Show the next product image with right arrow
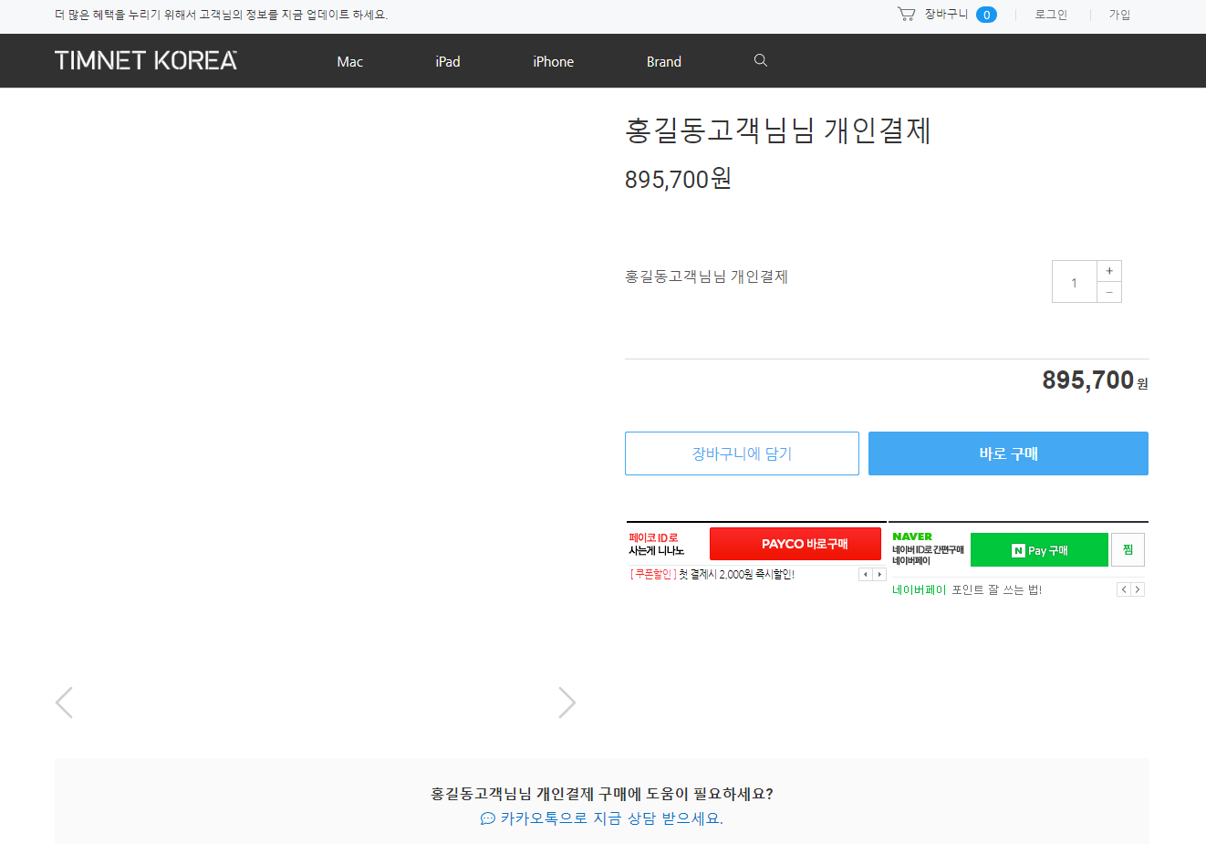This screenshot has height=844, width=1206. tap(567, 703)
